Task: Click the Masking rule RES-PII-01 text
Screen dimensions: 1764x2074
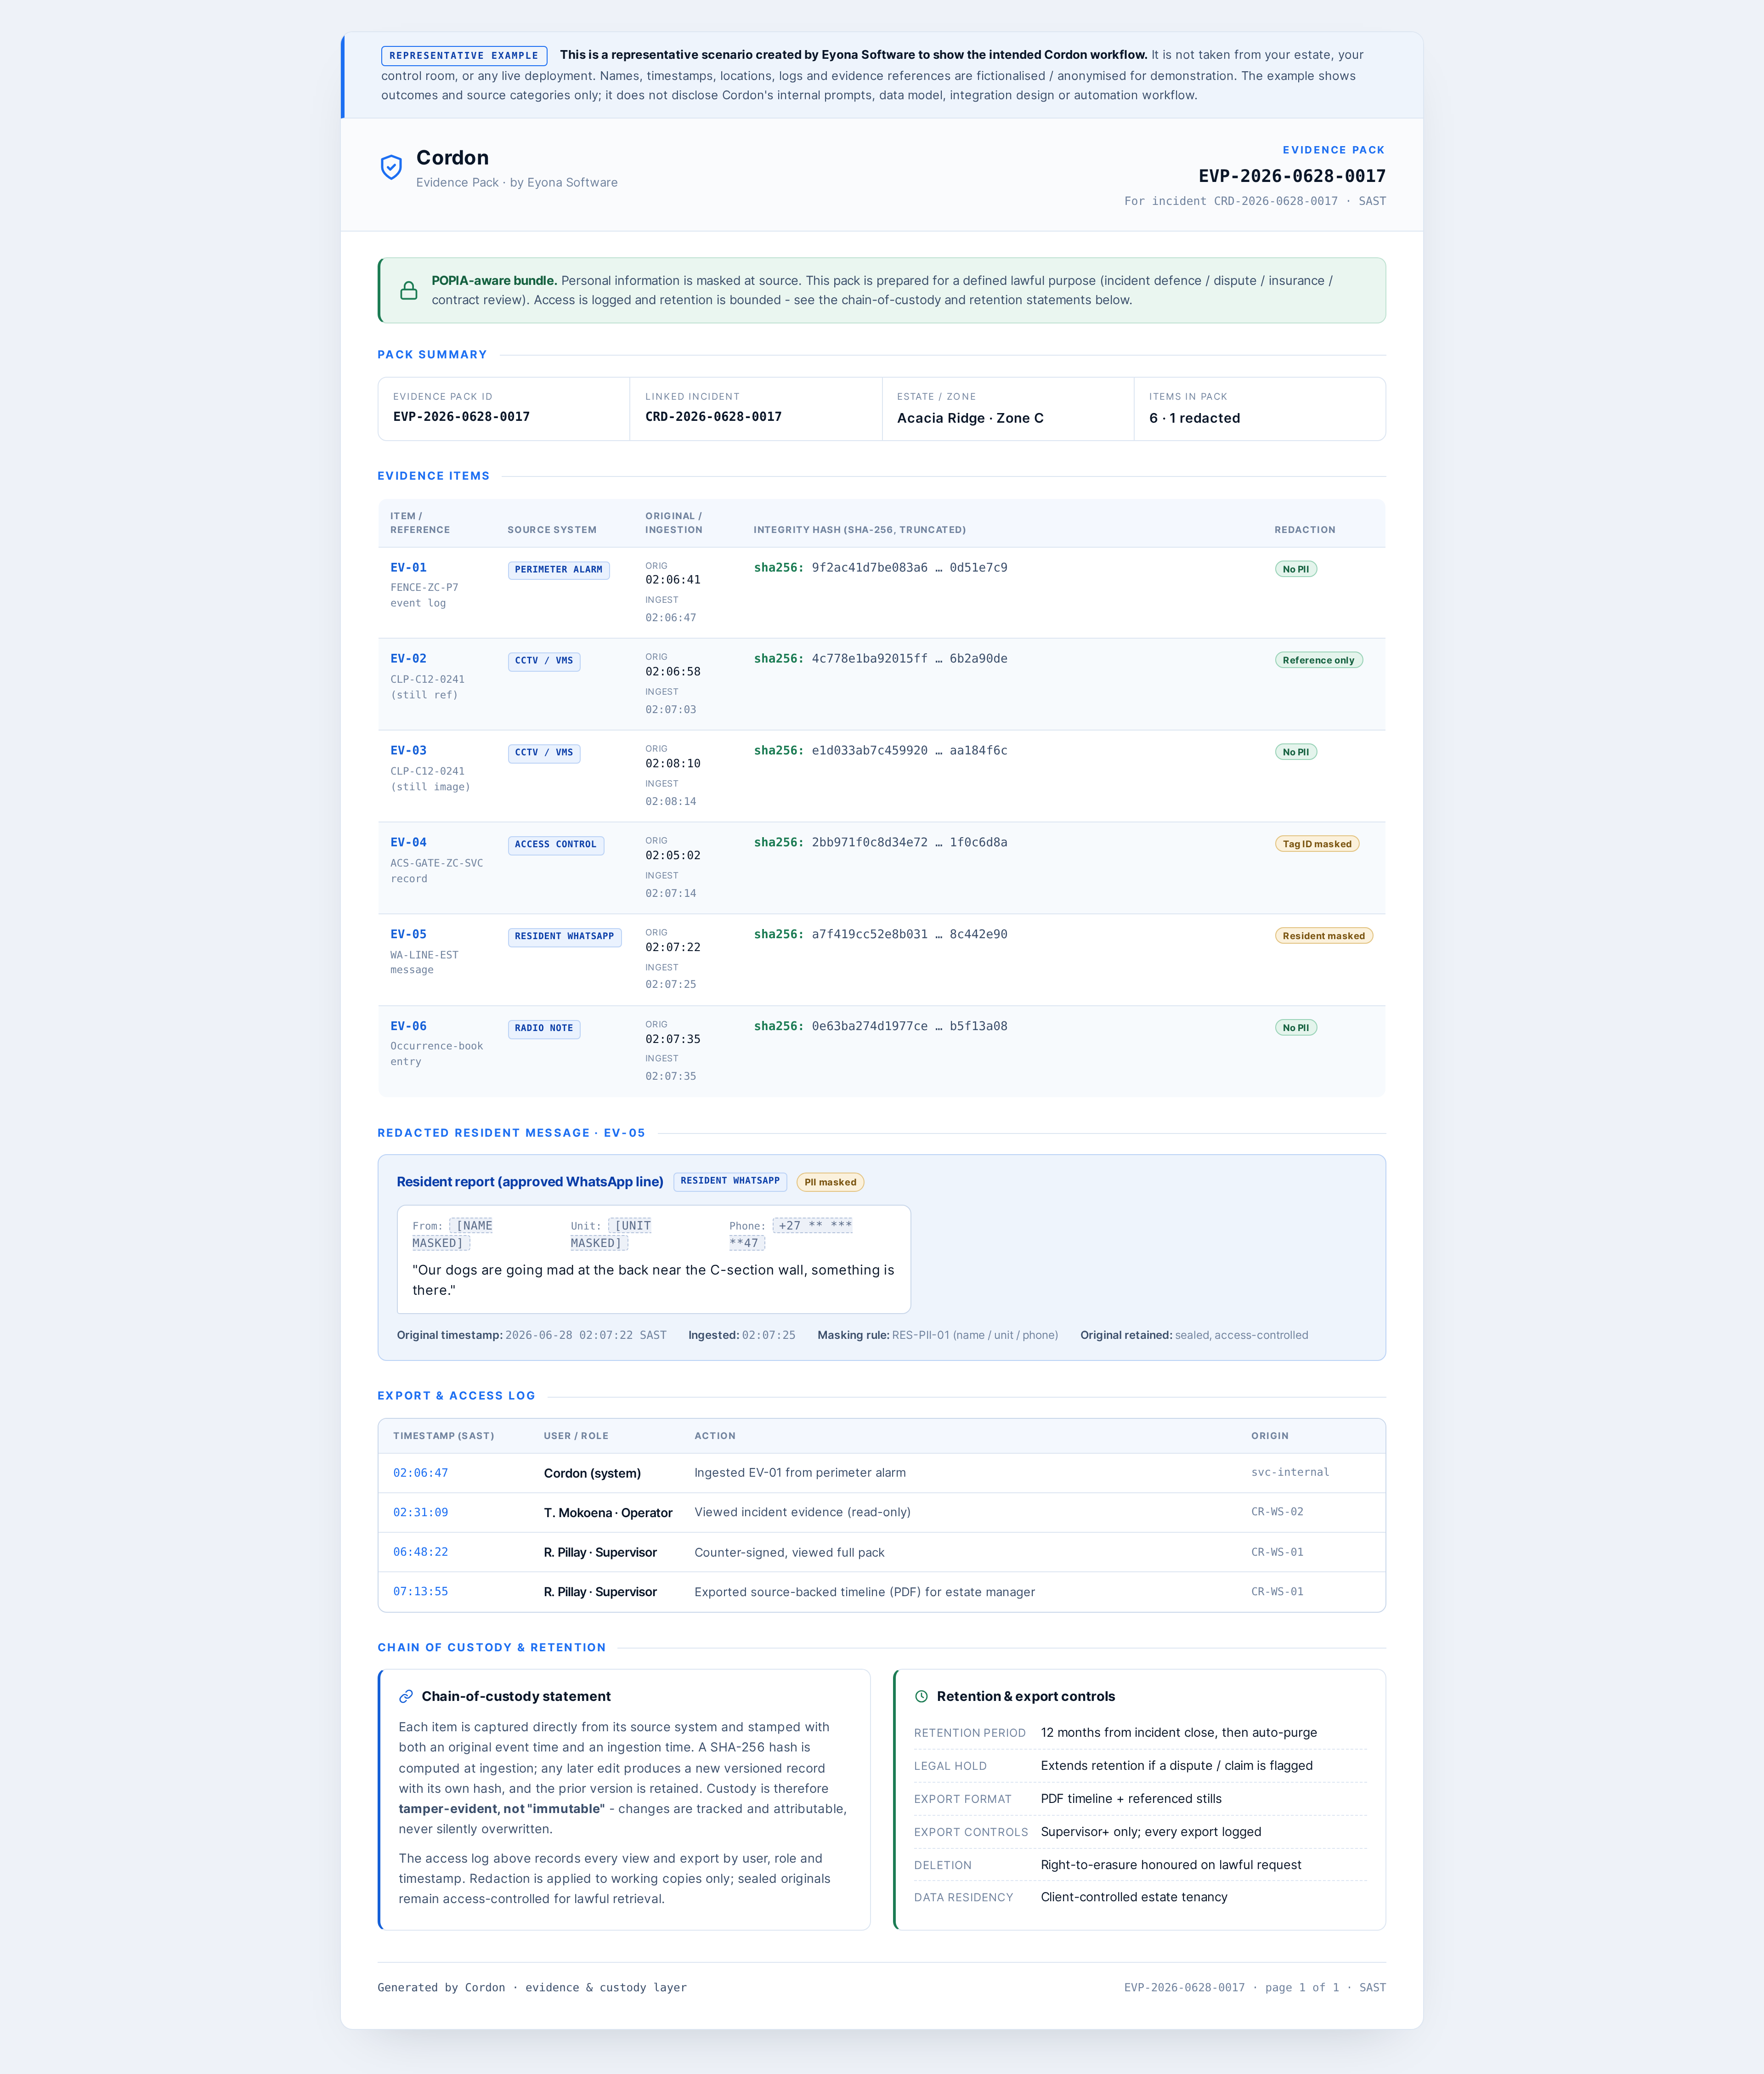Action: (937, 1336)
